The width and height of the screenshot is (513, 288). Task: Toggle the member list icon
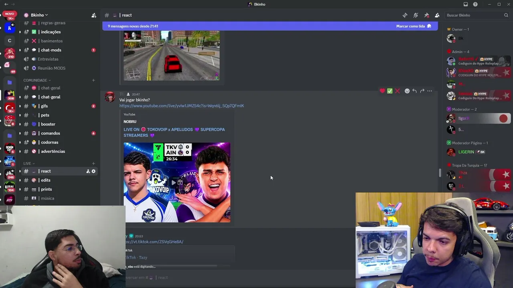tap(437, 15)
